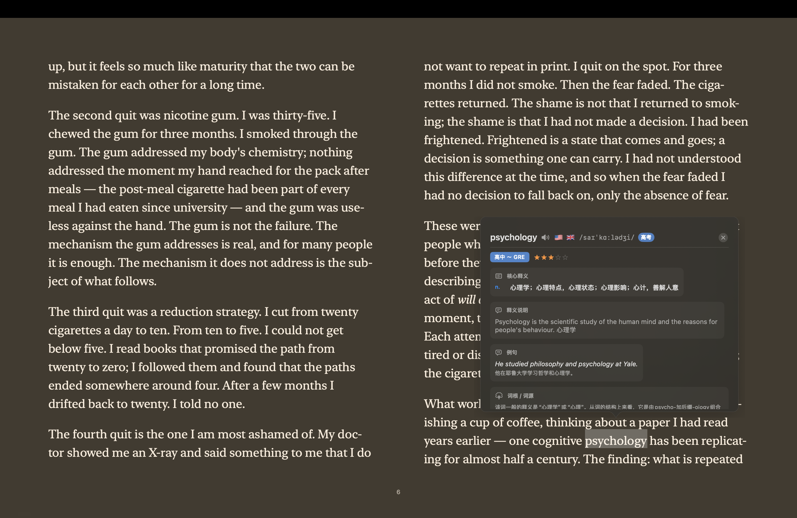The height and width of the screenshot is (518, 797).
Task: Click page number 6 at the bottom
Action: click(x=398, y=492)
